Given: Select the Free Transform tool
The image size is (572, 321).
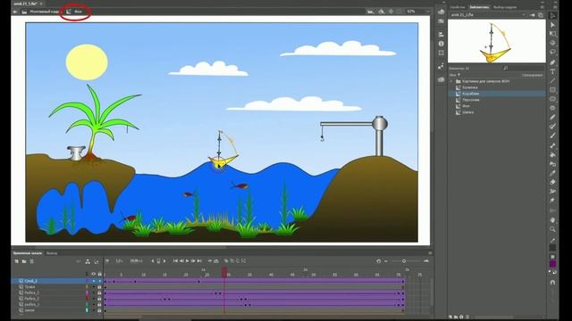Looking at the screenshot, I should pos(552,34).
